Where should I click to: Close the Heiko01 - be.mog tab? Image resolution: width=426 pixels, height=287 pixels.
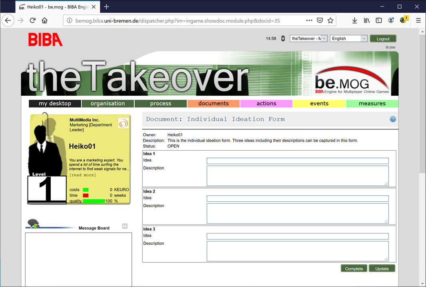(x=94, y=7)
